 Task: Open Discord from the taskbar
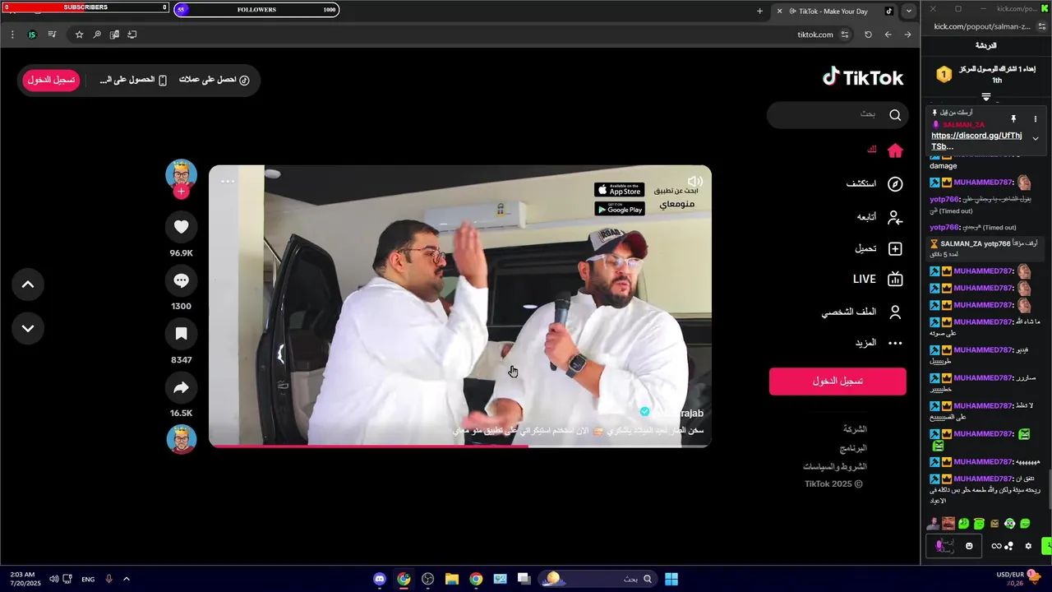tap(380, 579)
